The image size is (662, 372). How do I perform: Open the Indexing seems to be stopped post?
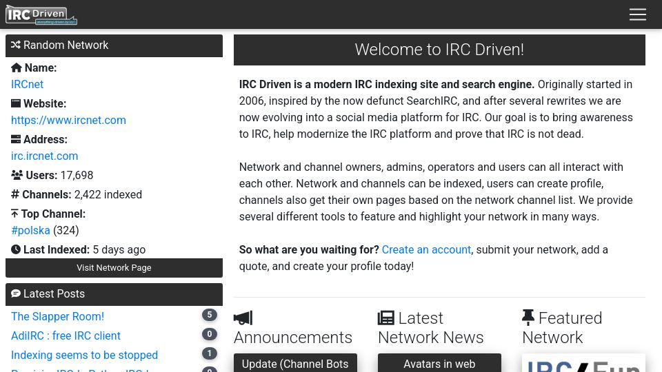(84, 355)
